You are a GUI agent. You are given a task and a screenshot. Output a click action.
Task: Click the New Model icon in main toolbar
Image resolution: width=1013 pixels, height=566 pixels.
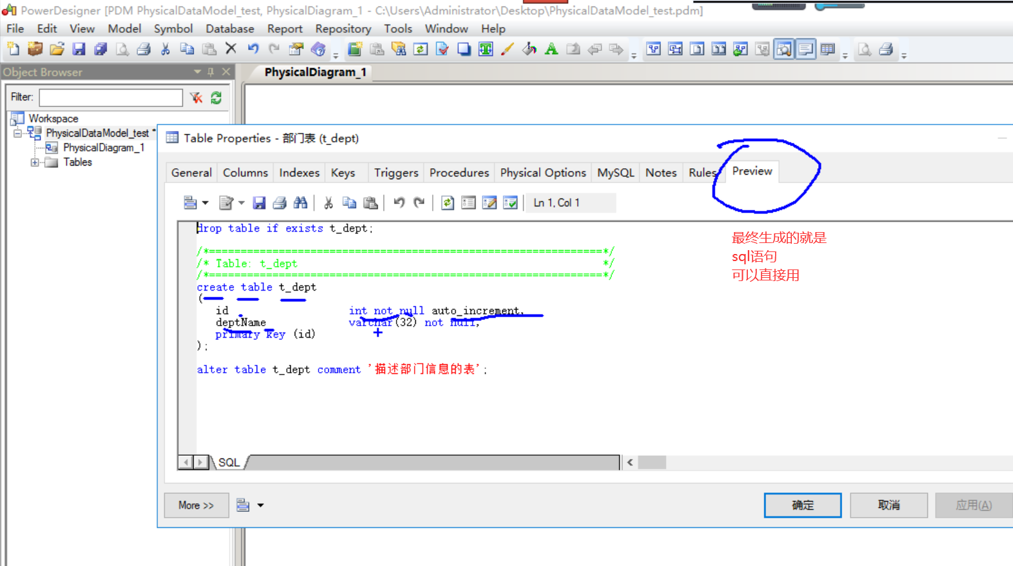[x=13, y=49]
